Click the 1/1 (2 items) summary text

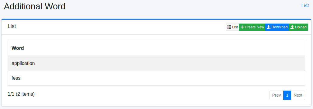tap(21, 94)
